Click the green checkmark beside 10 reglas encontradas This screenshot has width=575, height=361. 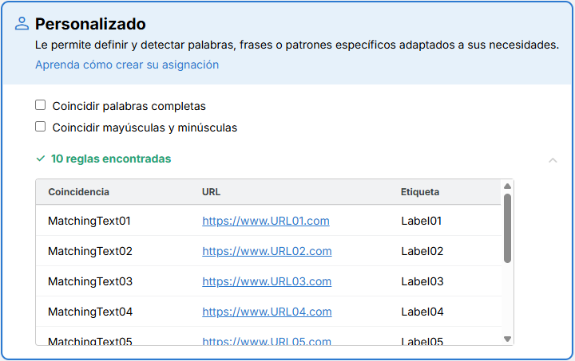pos(41,159)
